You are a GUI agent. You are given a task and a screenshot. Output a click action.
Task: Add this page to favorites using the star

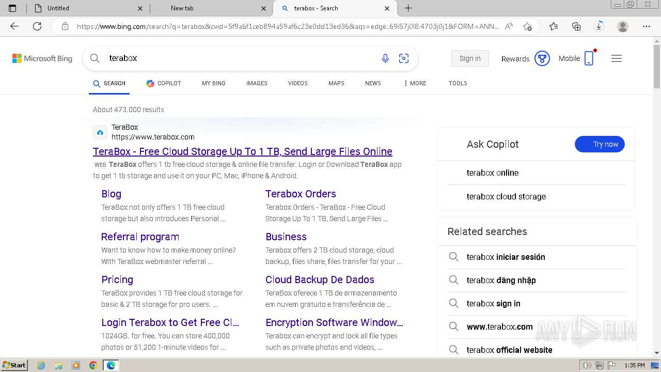tap(527, 26)
